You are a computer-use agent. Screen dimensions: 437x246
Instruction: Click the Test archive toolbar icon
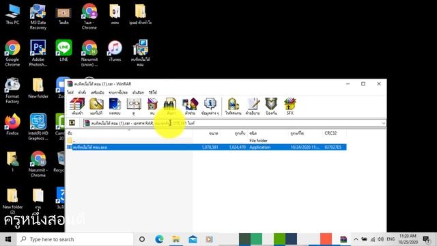tap(115, 107)
